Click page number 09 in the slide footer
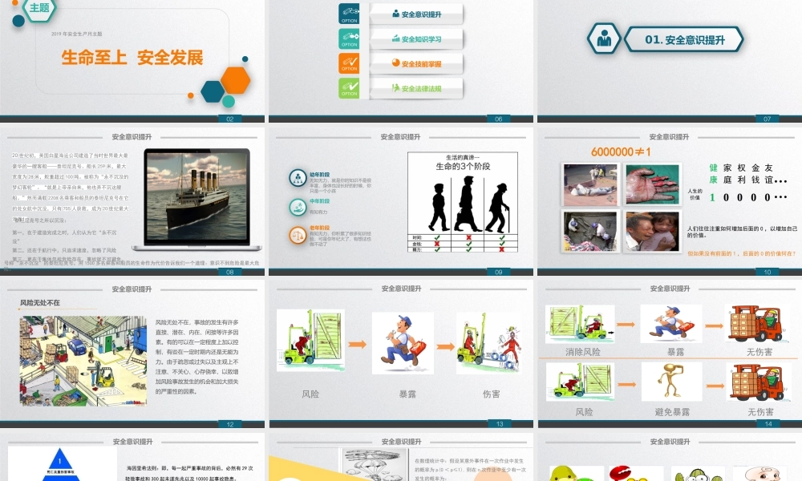The width and height of the screenshot is (802, 481). (x=499, y=272)
